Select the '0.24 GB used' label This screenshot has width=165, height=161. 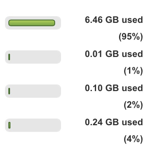pos(114,122)
